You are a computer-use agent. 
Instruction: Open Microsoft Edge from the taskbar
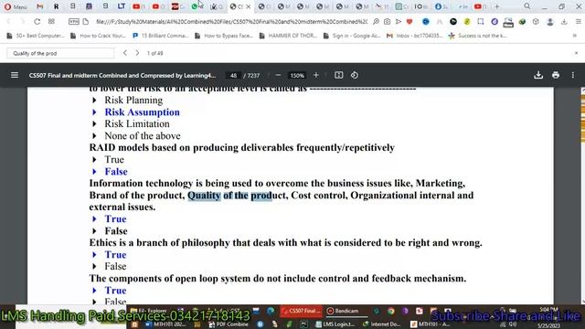click(271, 311)
